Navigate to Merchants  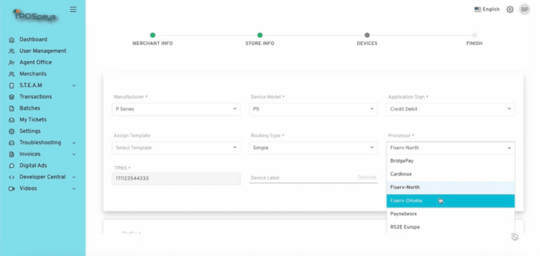(33, 74)
